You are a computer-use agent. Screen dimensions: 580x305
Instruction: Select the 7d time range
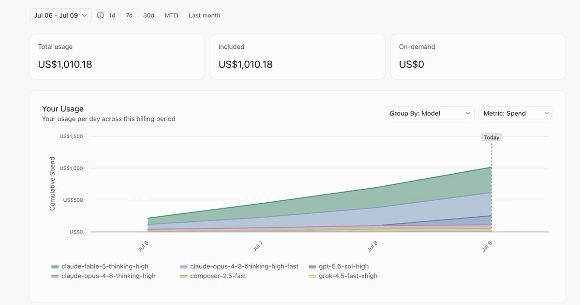tap(129, 15)
